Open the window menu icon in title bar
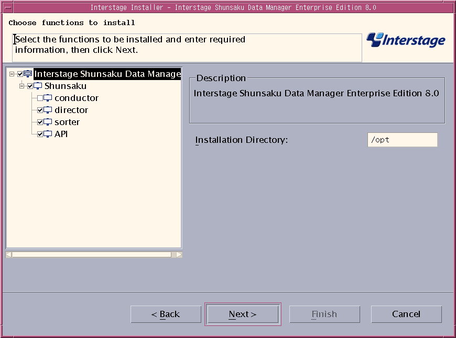This screenshot has height=338, width=456. pyautogui.click(x=8, y=7)
